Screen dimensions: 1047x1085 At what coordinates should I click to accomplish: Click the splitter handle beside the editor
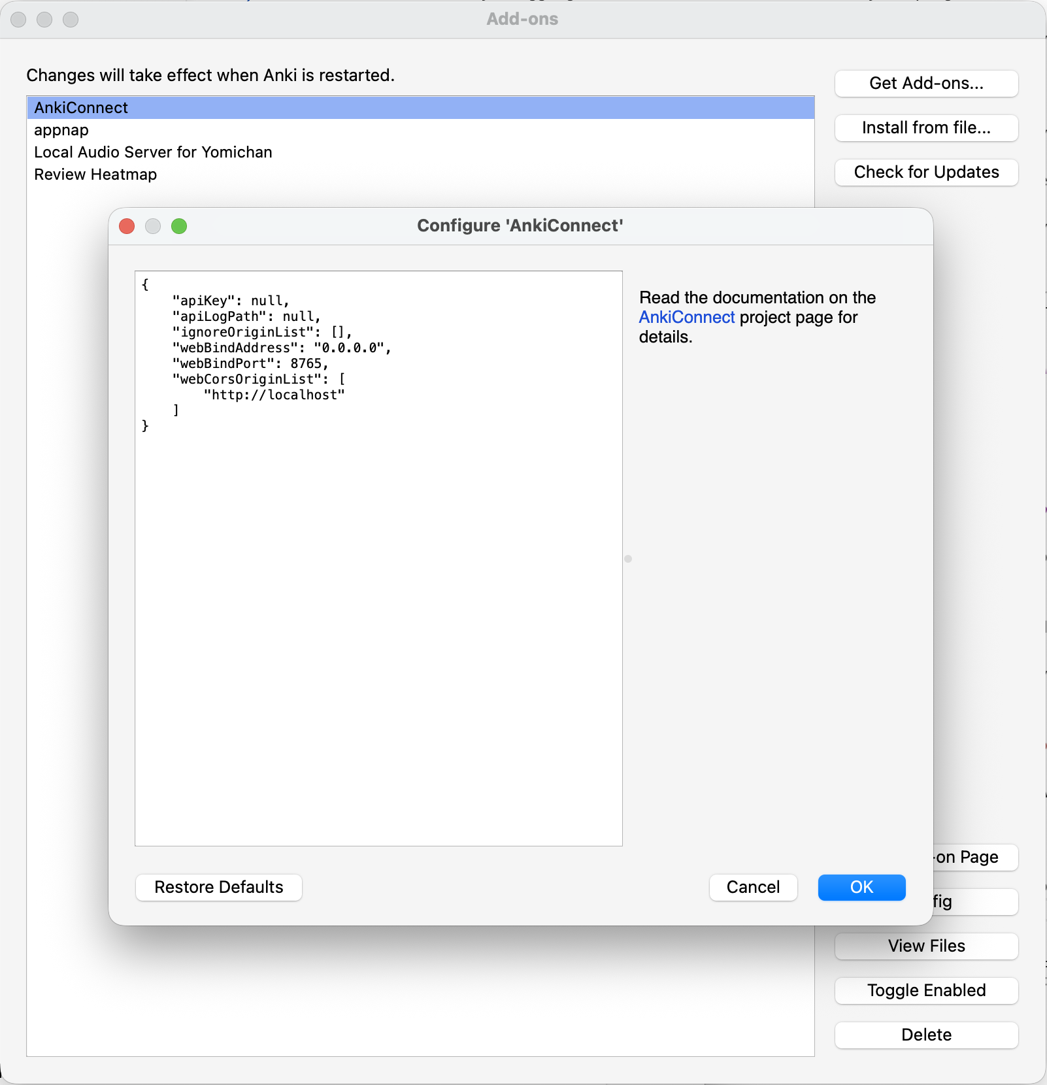(x=628, y=559)
